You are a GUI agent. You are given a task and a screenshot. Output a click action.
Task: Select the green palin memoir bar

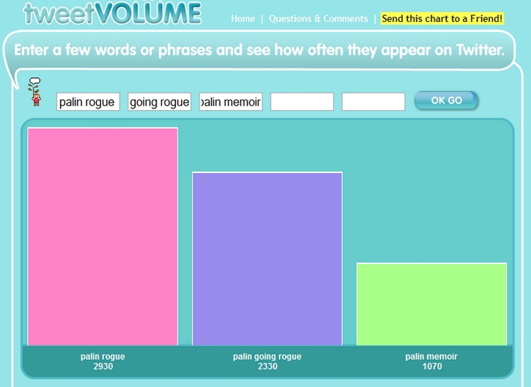(432, 304)
